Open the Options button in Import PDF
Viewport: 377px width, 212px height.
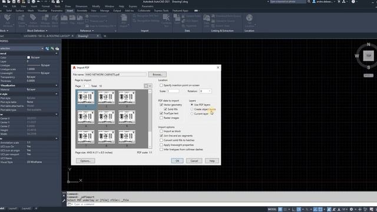(x=85, y=161)
